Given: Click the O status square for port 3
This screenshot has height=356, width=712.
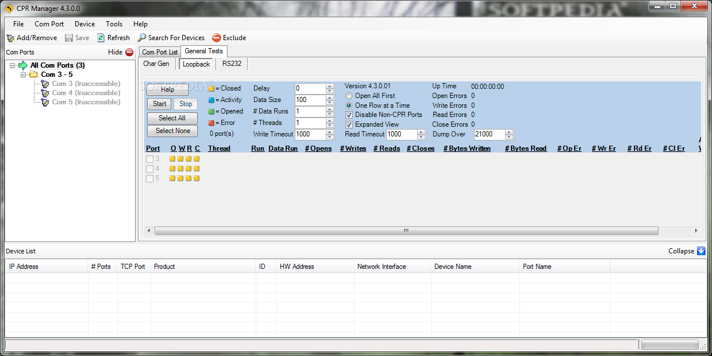Looking at the screenshot, I should (x=173, y=159).
